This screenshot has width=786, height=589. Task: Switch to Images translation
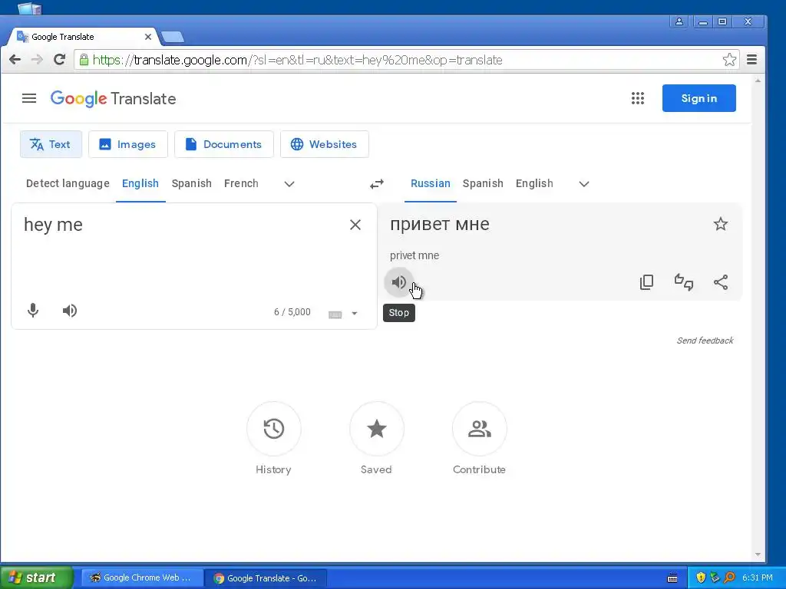tap(128, 144)
